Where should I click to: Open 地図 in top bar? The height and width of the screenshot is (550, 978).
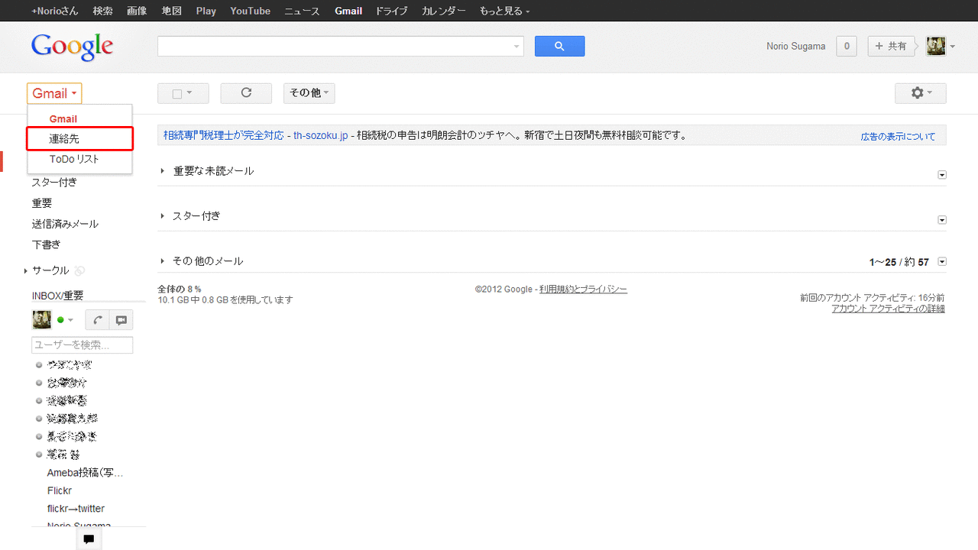pyautogui.click(x=171, y=11)
